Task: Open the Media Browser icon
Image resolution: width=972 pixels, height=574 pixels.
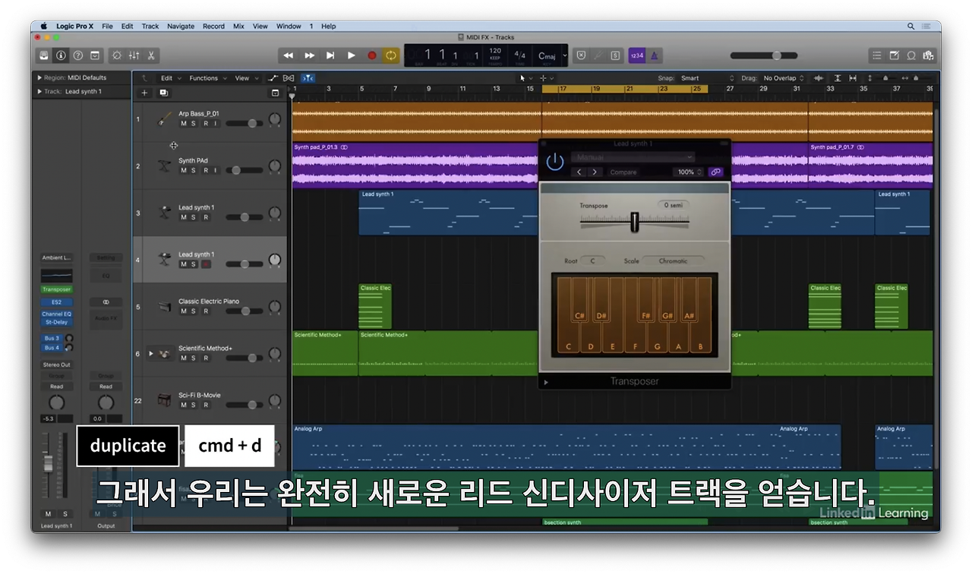Action: 927,55
